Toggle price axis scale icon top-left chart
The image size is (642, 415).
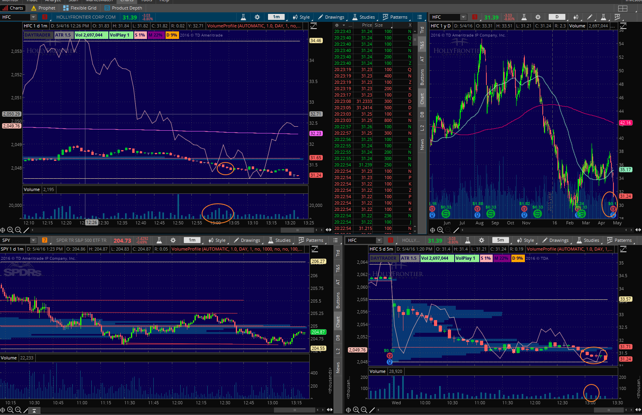click(314, 26)
